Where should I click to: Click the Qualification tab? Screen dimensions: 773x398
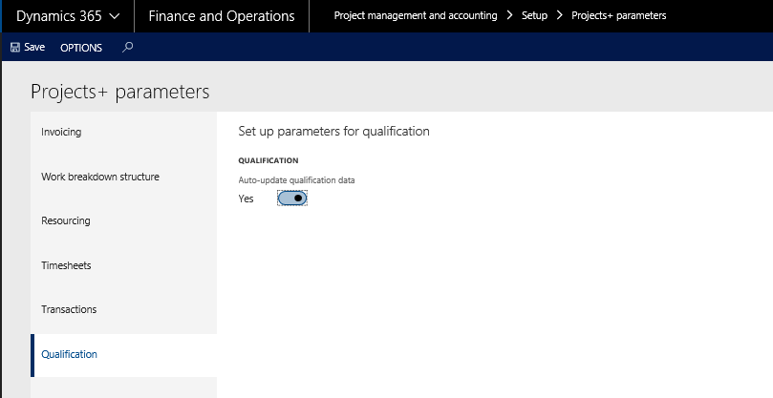69,354
